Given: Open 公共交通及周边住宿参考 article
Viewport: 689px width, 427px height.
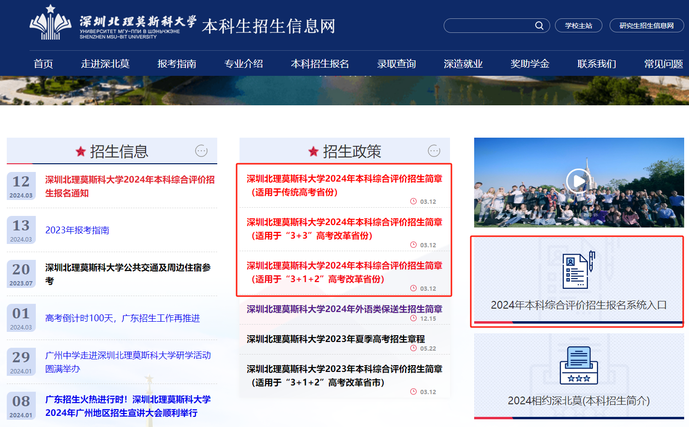Looking at the screenshot, I should point(128,274).
